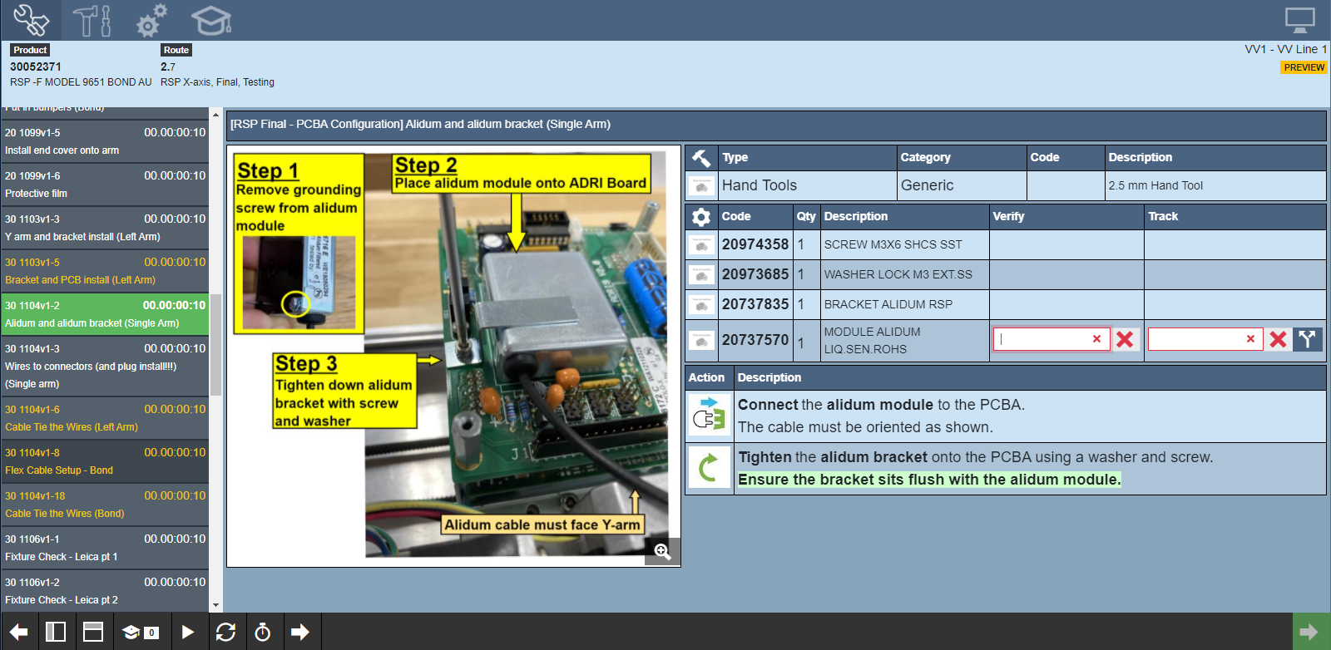Image resolution: width=1331 pixels, height=650 pixels.
Task: Select step 'Flex Cable Setup - Bond'
Action: [x=105, y=461]
